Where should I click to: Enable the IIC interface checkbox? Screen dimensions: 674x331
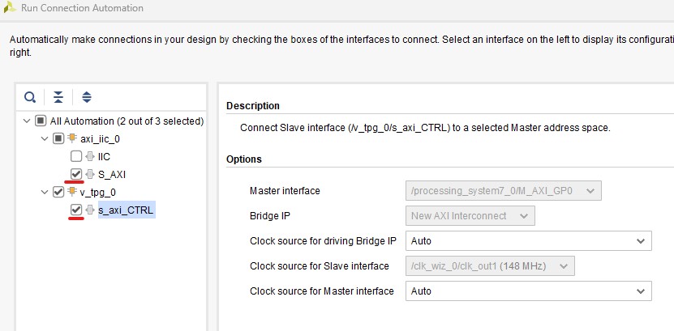tap(75, 156)
